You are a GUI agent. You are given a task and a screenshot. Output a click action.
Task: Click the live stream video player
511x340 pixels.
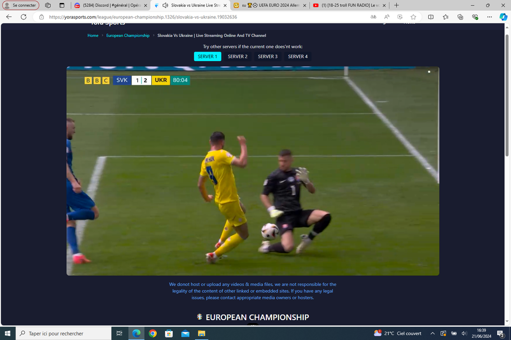point(253,171)
